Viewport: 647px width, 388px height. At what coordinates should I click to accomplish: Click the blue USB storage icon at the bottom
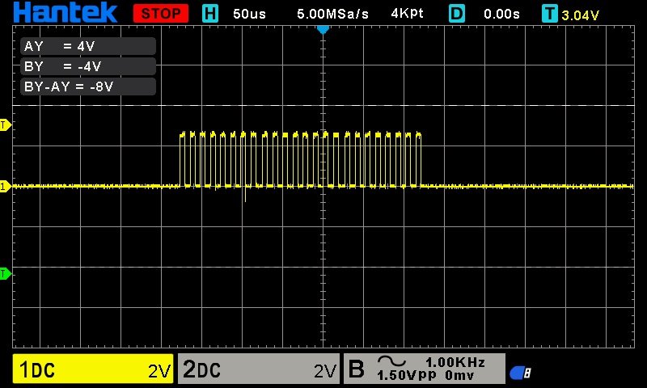click(520, 373)
